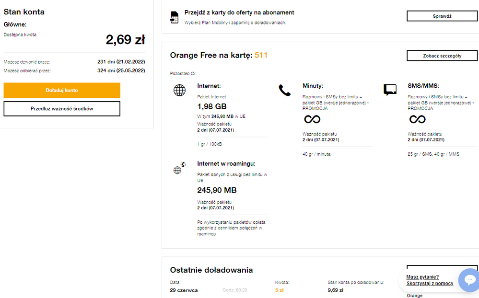Image resolution: width=479 pixels, height=298 pixels.
Task: Click the Internet globe icon
Action: (x=179, y=90)
